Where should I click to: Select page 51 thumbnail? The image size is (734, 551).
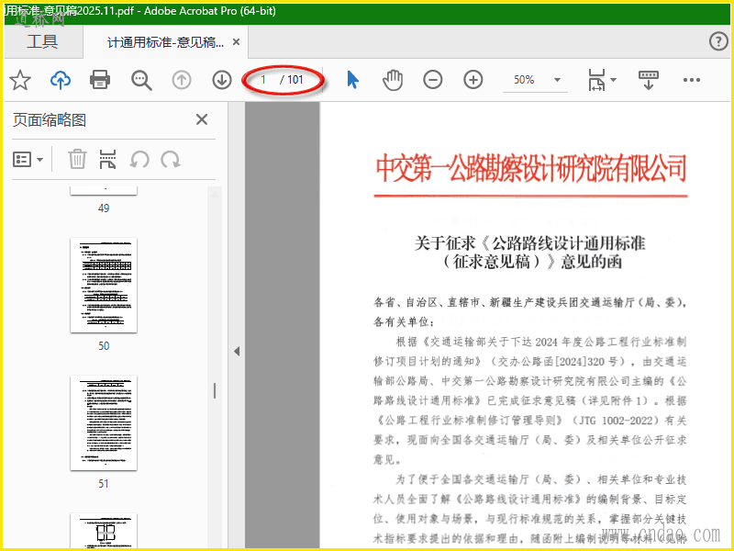click(104, 423)
